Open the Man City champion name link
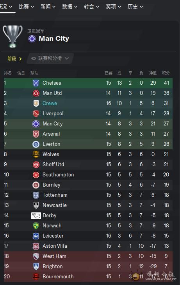Image resolution: width=180 pixels, height=285 pixels. click(54, 38)
